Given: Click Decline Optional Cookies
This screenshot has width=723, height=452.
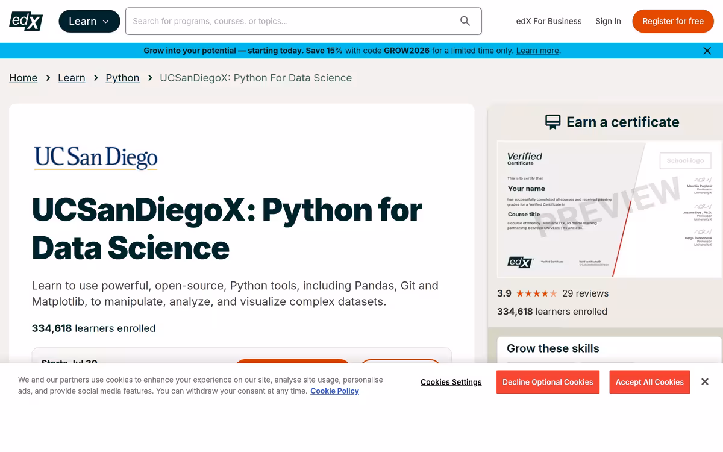Looking at the screenshot, I should tap(548, 382).
